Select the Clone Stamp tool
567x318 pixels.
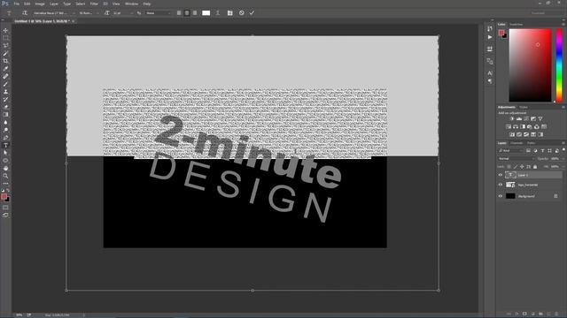coord(5,92)
